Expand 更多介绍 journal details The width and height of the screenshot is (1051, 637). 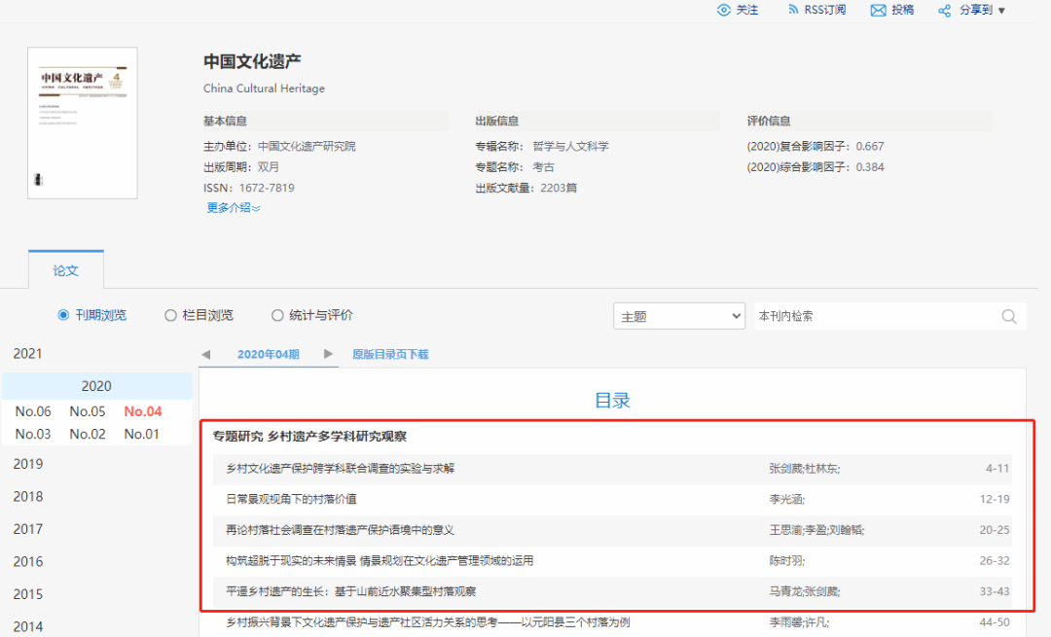coord(233,207)
